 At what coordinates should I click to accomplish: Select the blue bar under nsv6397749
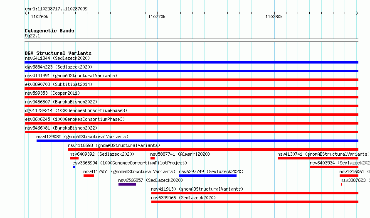(x=208, y=176)
